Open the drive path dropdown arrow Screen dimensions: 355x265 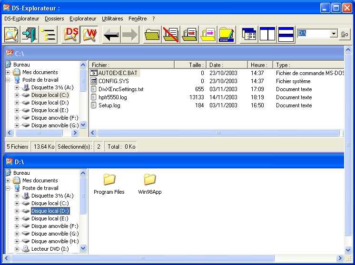point(333,34)
